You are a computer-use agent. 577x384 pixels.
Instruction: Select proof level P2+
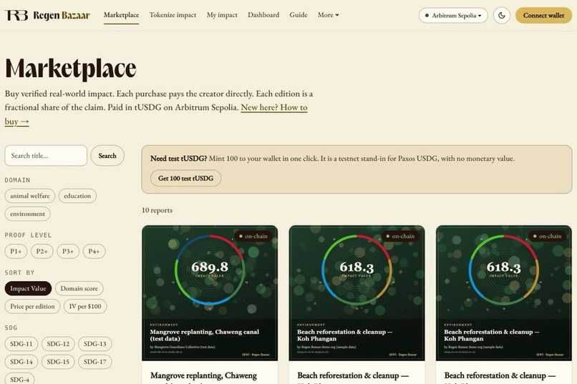tap(42, 251)
